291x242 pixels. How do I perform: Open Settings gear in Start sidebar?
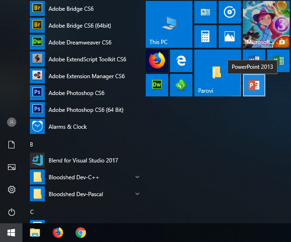click(12, 190)
